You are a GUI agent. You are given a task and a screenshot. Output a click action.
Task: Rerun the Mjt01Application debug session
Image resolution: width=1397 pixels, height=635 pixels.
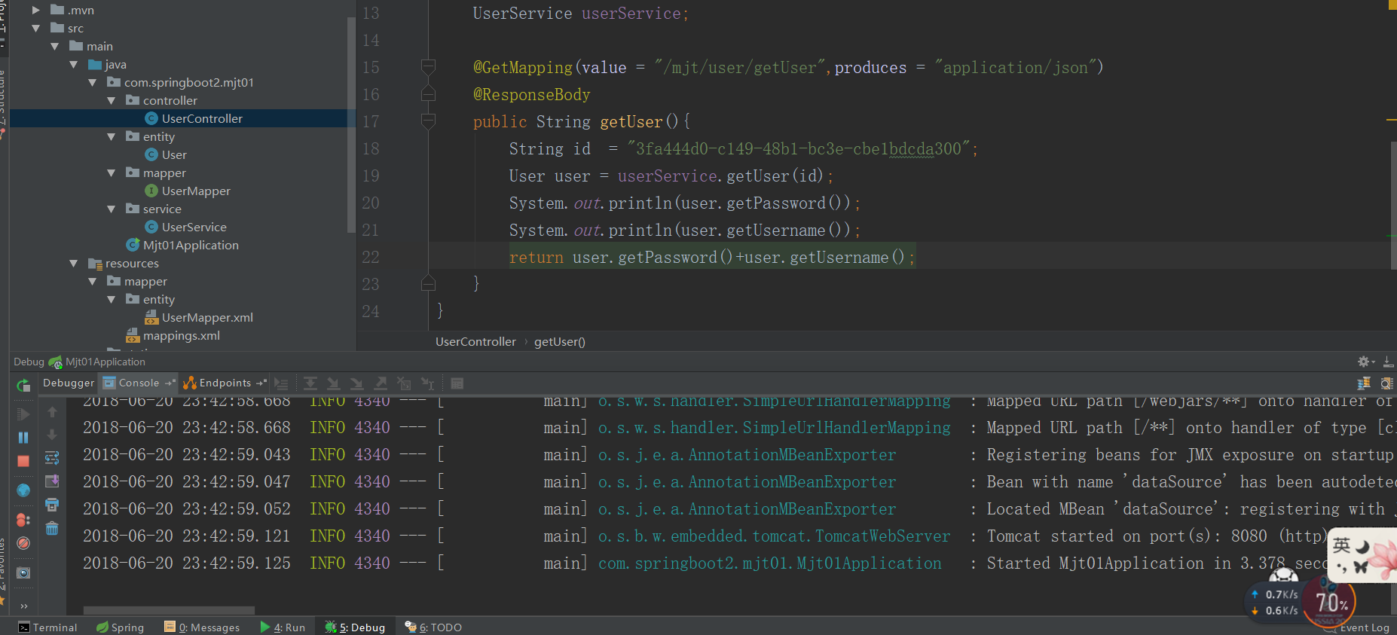tap(23, 386)
